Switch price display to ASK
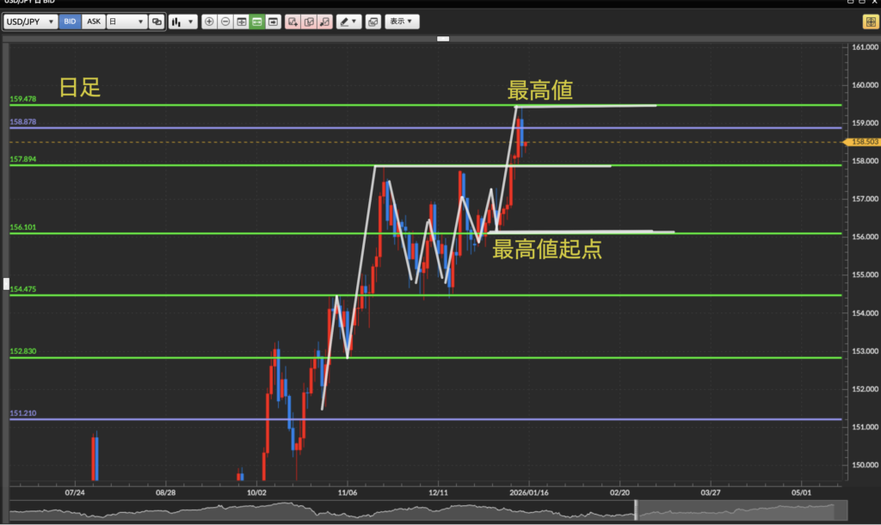The width and height of the screenshot is (881, 525). coord(93,22)
